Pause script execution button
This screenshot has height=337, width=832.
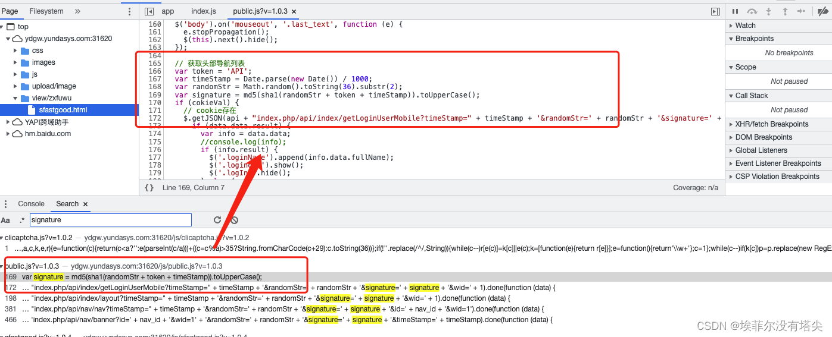(736, 11)
